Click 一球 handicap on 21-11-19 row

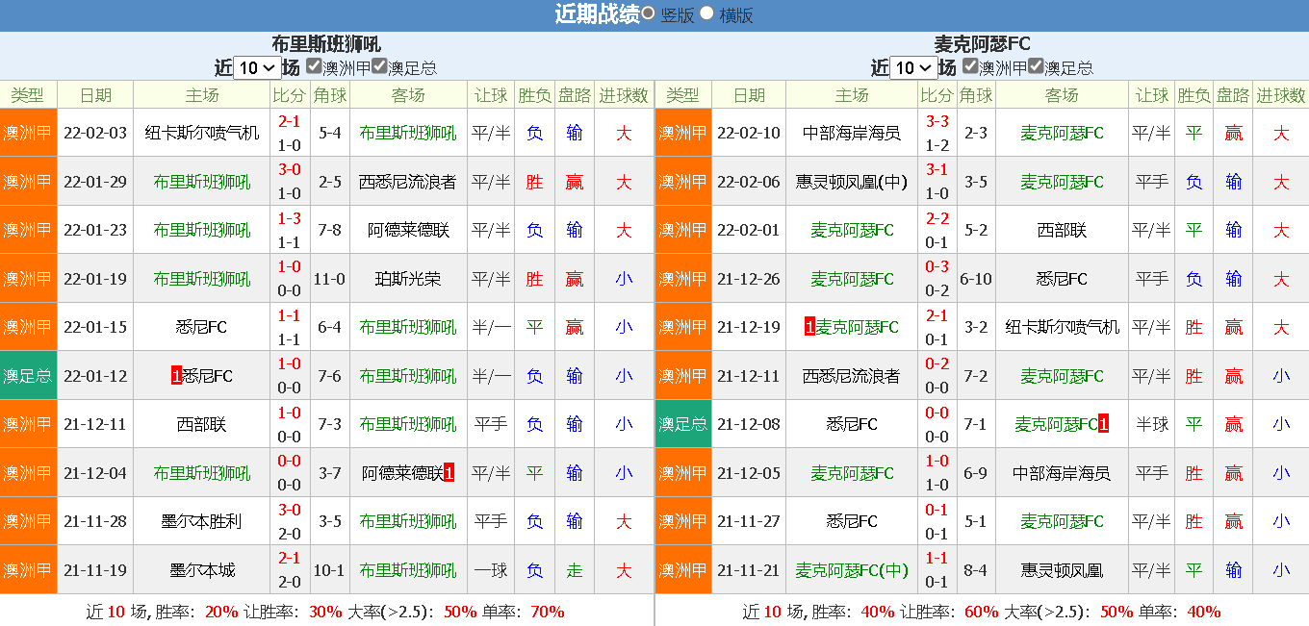pyautogui.click(x=491, y=570)
